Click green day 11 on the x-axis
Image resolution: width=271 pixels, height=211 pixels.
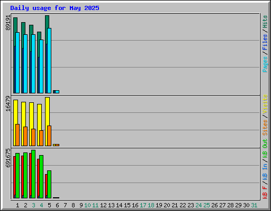click(95, 205)
